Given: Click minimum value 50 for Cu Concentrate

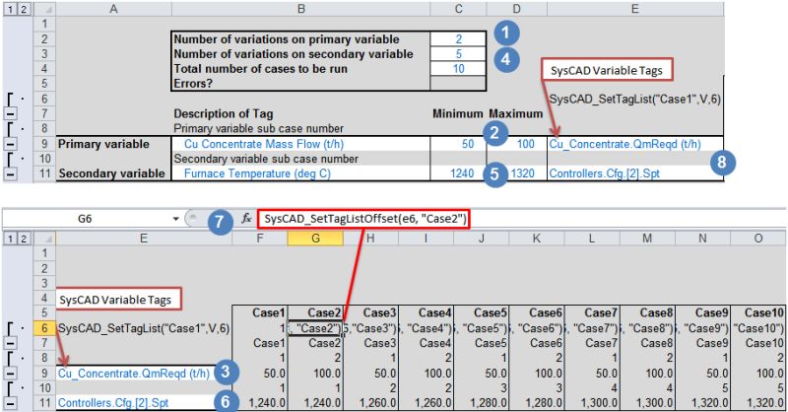Looking at the screenshot, I should click(458, 144).
